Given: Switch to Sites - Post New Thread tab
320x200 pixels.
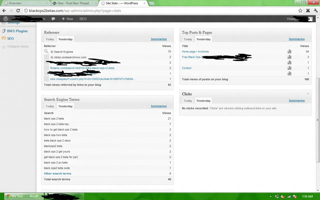Looking at the screenshot, I should coord(74,3).
